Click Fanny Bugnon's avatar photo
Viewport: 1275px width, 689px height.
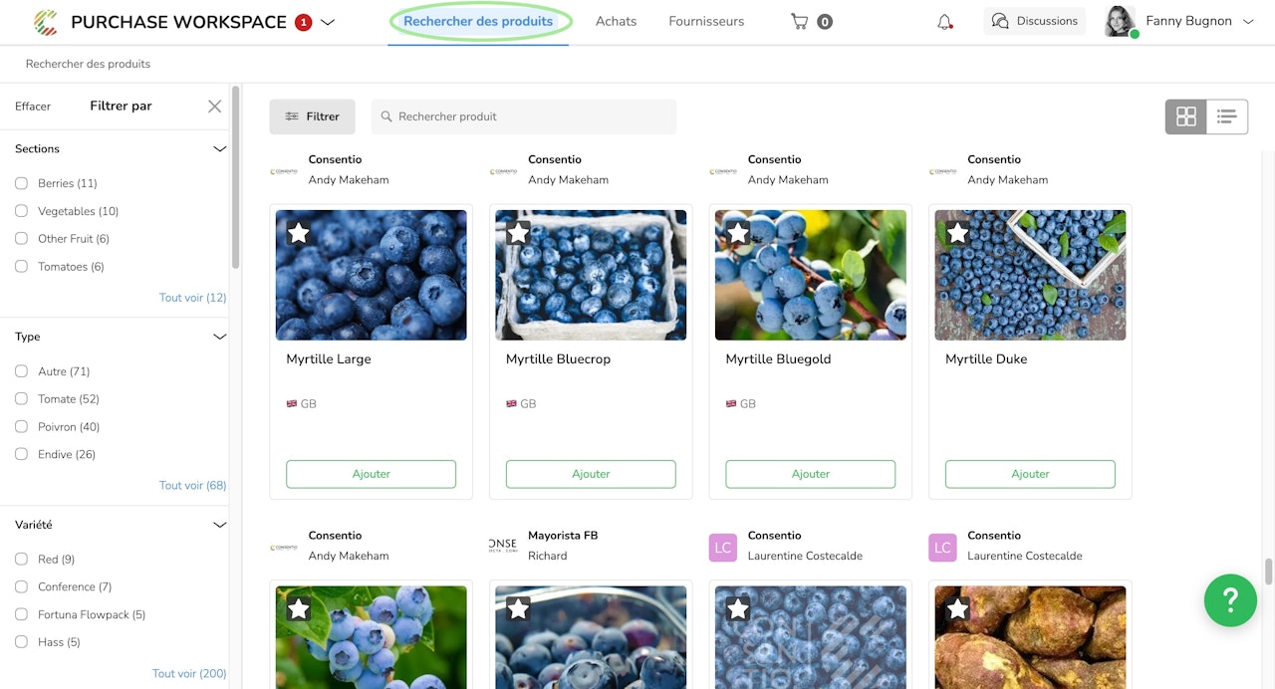[x=1120, y=21]
